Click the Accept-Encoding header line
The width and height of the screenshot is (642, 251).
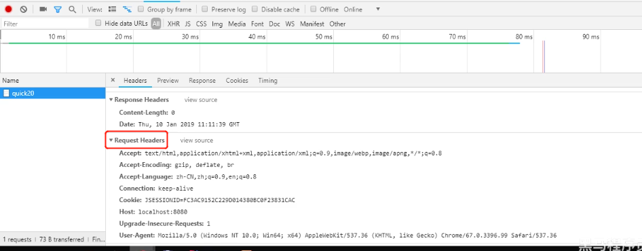pyautogui.click(x=176, y=165)
